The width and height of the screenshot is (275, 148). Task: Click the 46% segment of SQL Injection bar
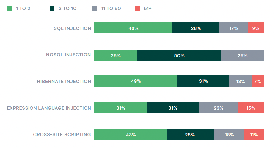click(133, 28)
